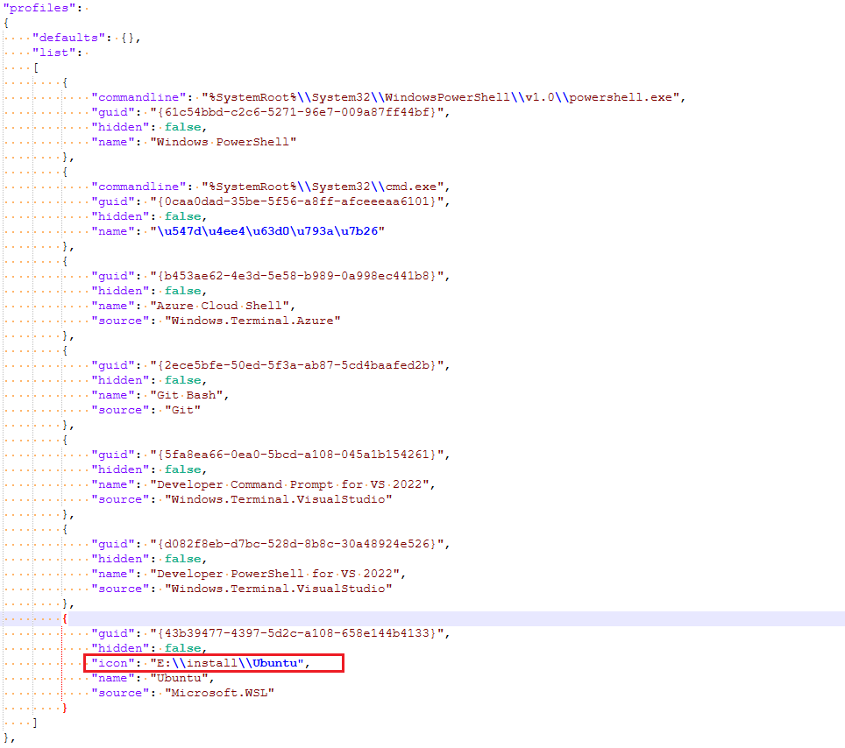Click the "Azure Cloud Shell" name value
845x748 pixels.
(219, 306)
